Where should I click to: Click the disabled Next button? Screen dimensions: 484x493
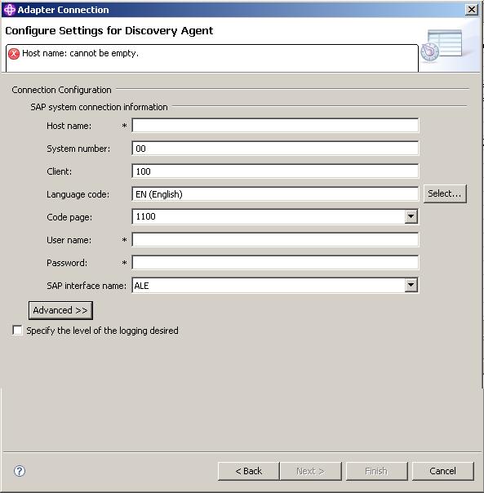tap(311, 471)
